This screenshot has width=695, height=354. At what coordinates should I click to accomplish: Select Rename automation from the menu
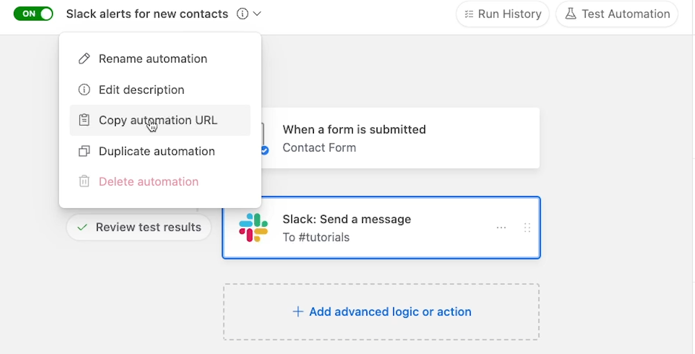[153, 59]
